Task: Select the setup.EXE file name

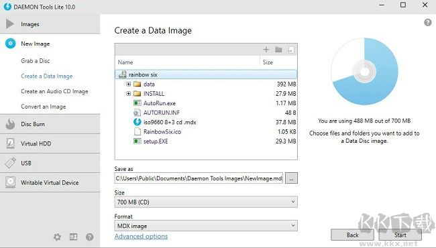Action: point(156,141)
